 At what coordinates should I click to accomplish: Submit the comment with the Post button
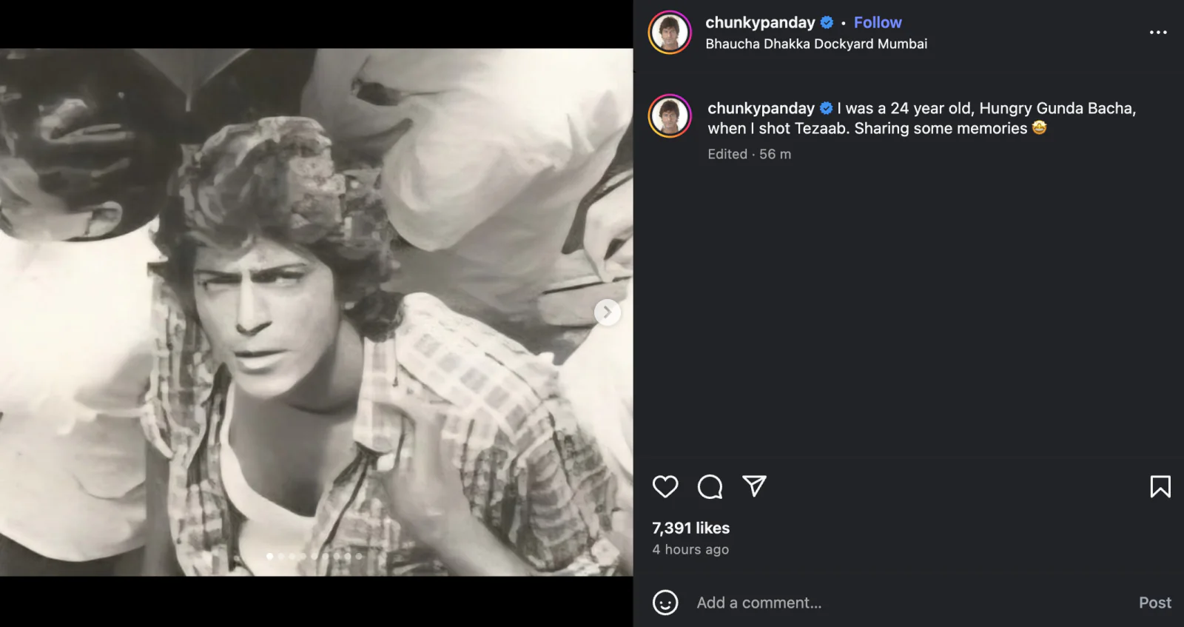click(x=1154, y=603)
